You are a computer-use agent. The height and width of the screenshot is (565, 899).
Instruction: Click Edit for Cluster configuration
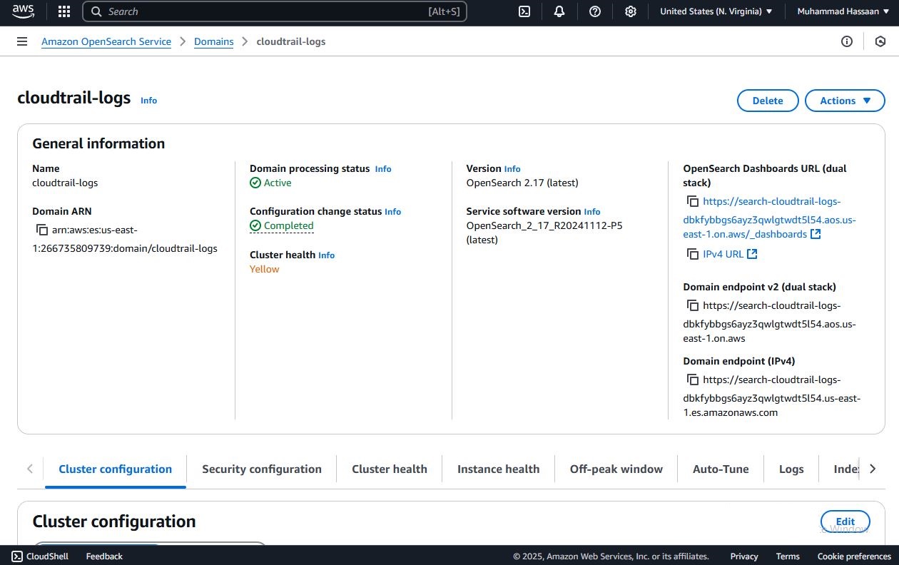pyautogui.click(x=845, y=521)
